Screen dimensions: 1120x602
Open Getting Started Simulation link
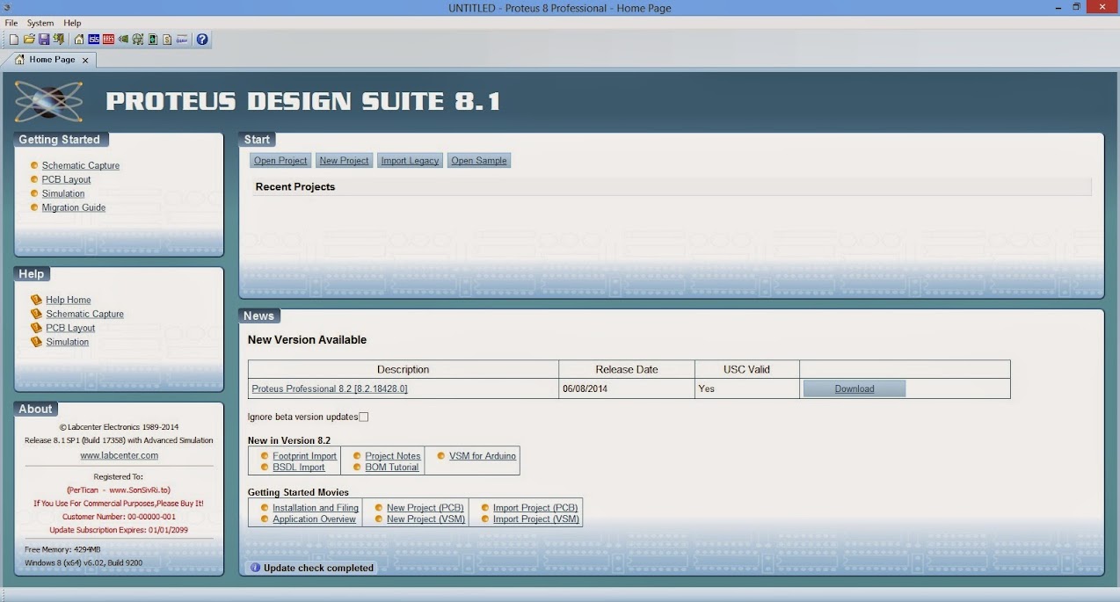(63, 193)
